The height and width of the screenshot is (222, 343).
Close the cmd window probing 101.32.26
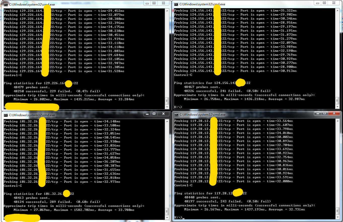coord(163,114)
